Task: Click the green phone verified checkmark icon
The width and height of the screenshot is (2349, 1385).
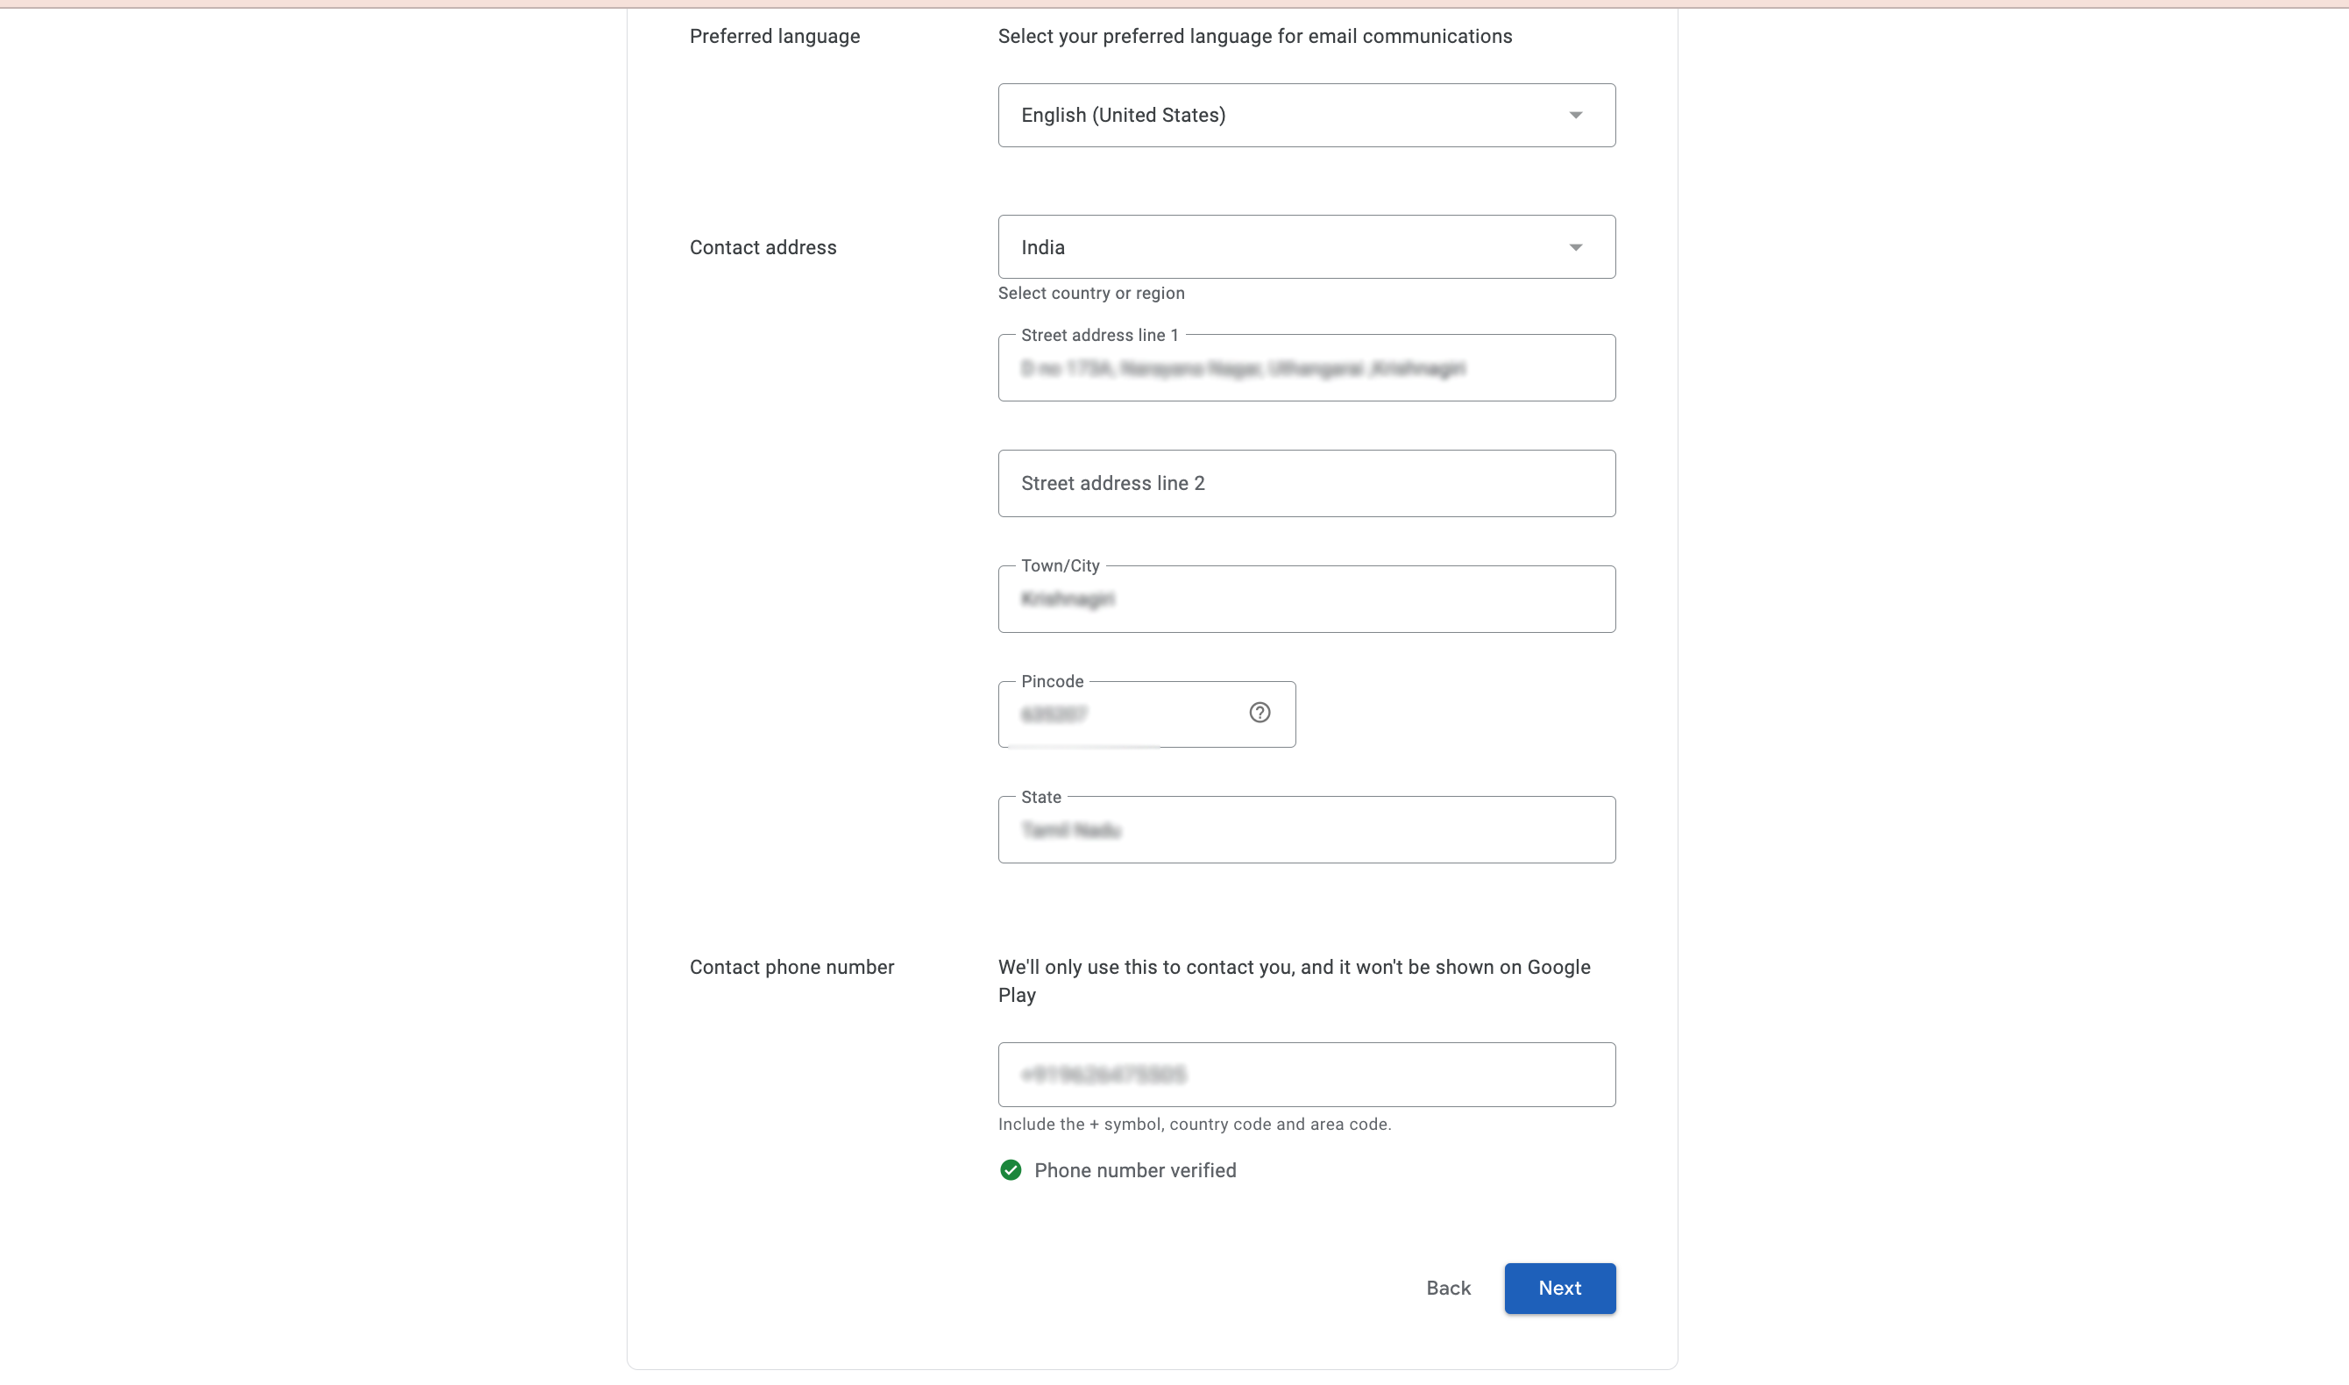Action: coord(1011,1170)
